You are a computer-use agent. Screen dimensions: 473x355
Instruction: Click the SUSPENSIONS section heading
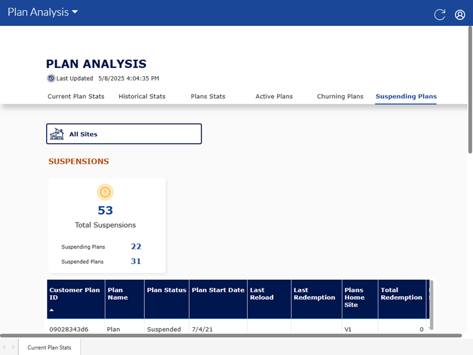(79, 161)
